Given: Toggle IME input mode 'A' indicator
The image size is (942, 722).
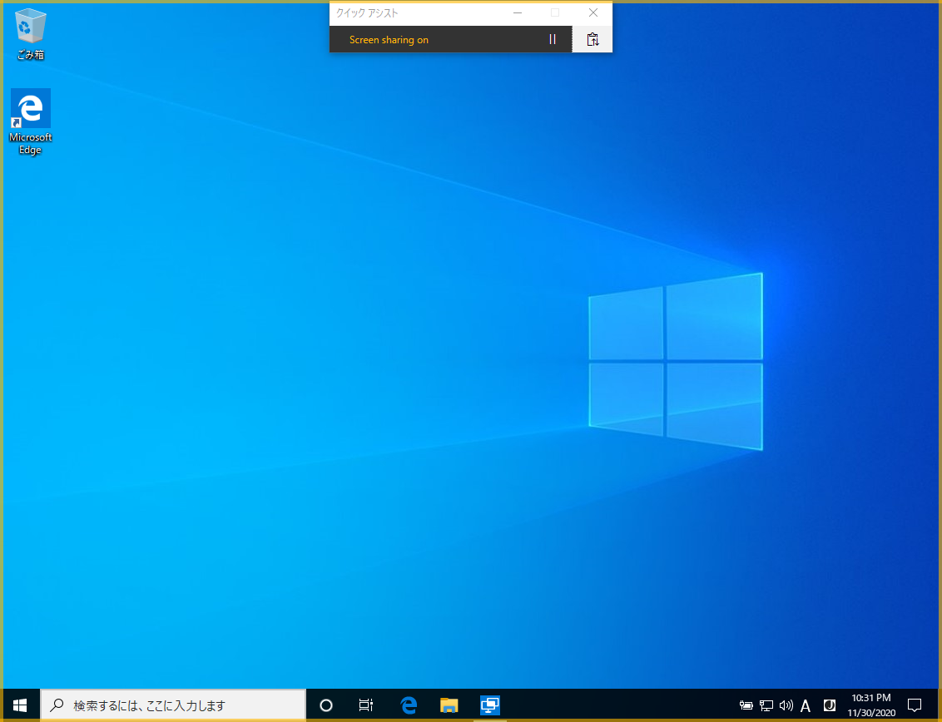Looking at the screenshot, I should (x=806, y=706).
